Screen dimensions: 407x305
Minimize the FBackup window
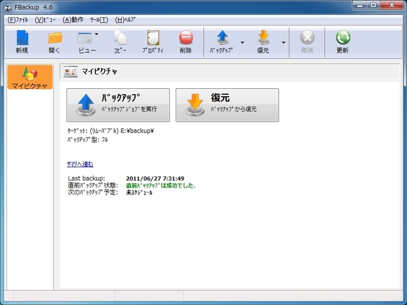click(360, 5)
